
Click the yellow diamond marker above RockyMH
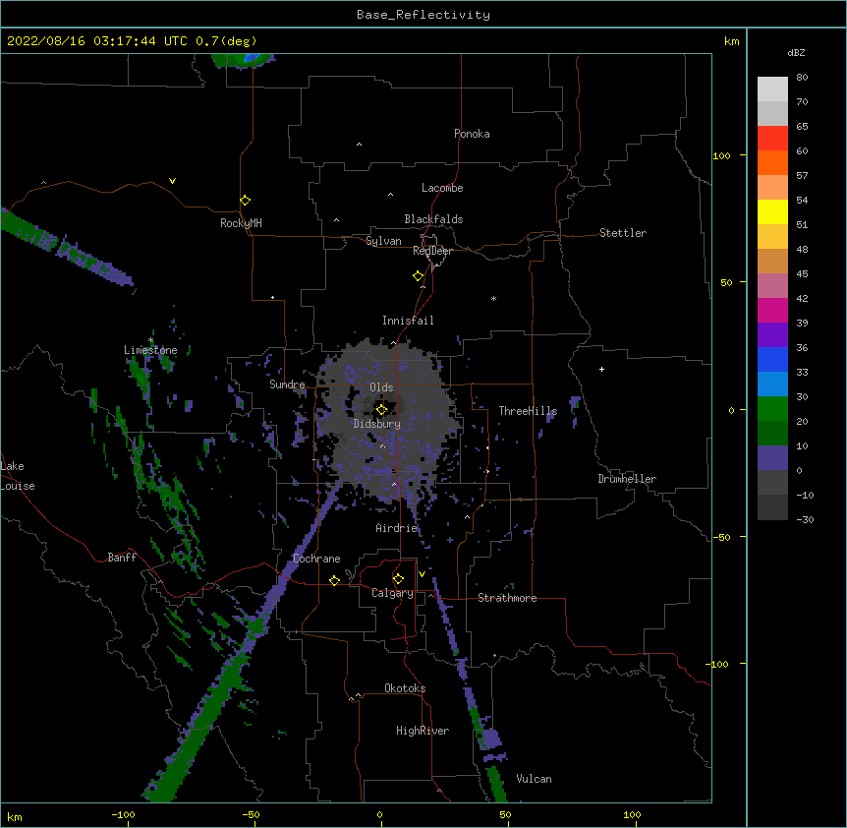click(x=246, y=201)
